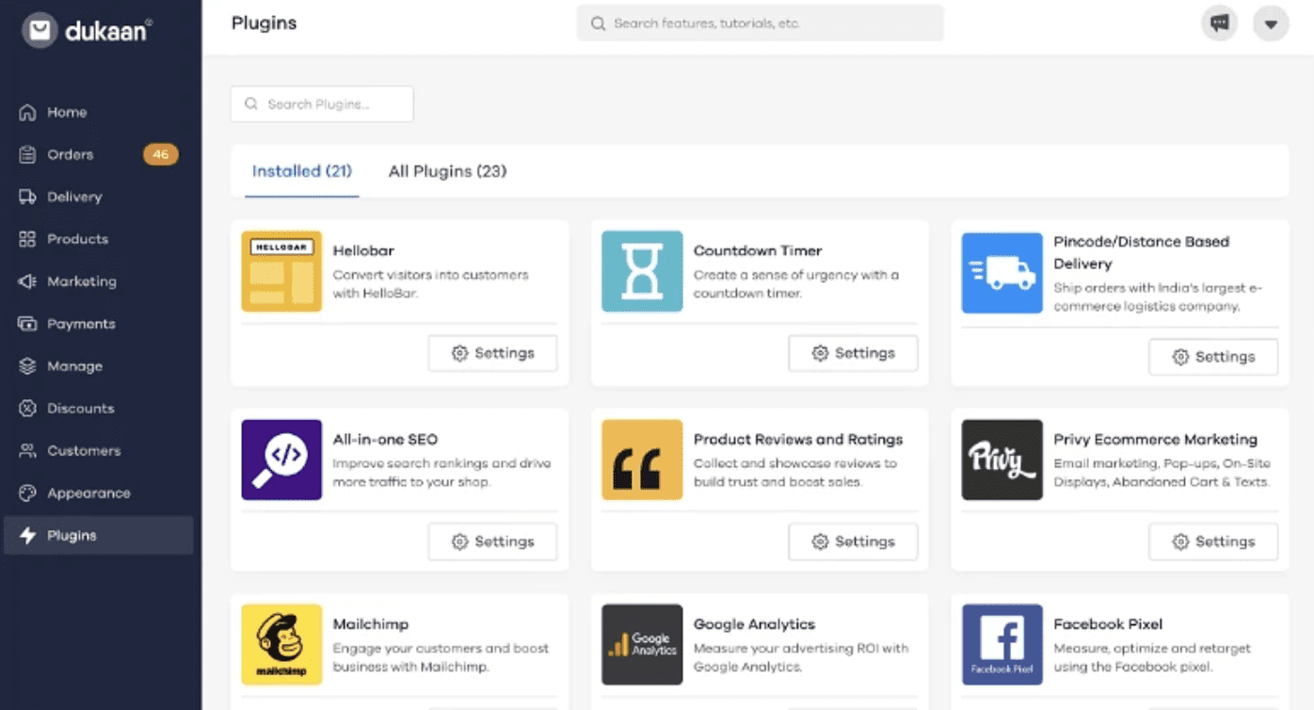
Task: Switch to the All Plugins (23) tab
Action: (x=447, y=171)
